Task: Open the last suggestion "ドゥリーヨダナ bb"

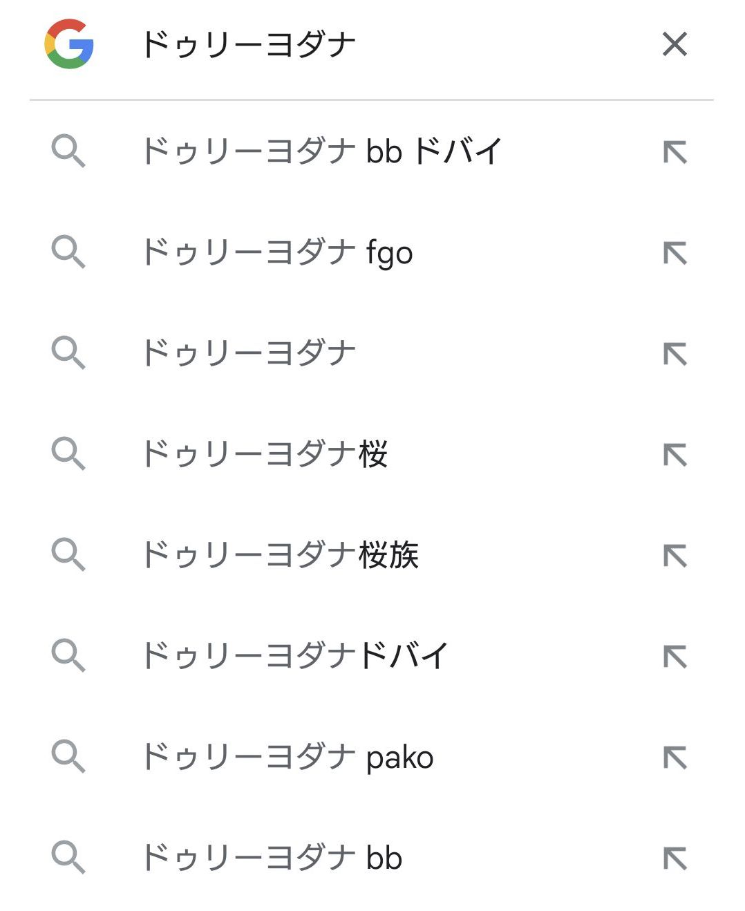Action: tap(272, 858)
